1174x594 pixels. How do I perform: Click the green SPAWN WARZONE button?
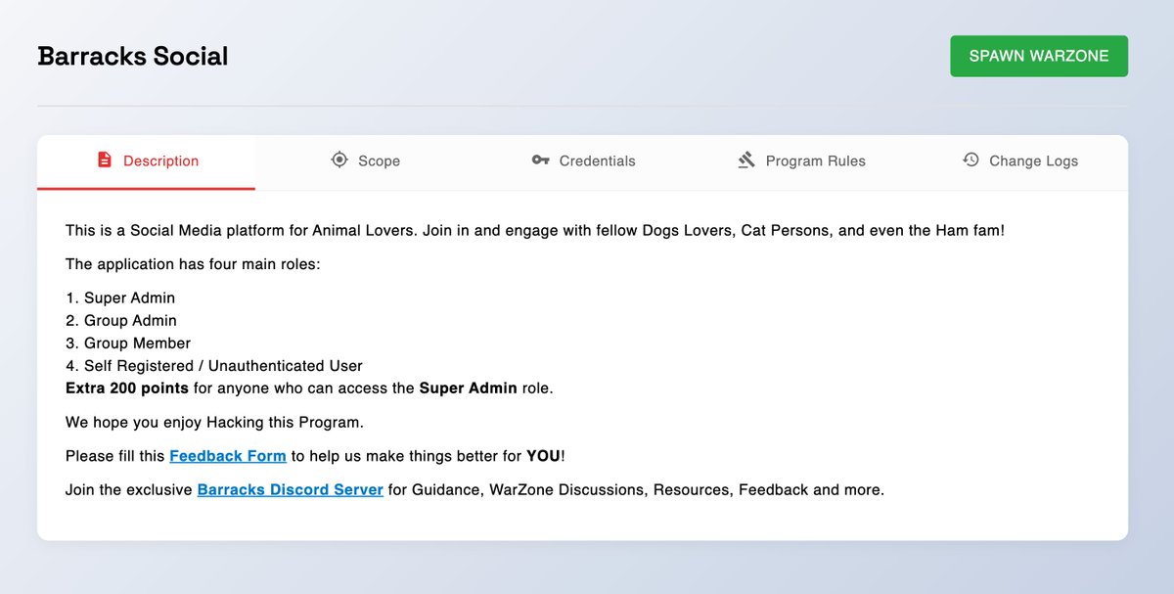coord(1039,56)
